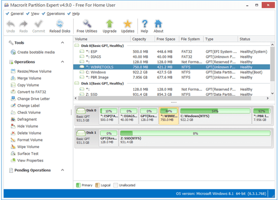
Task: Click the Primary legend color swatch
Action: (x=78, y=185)
